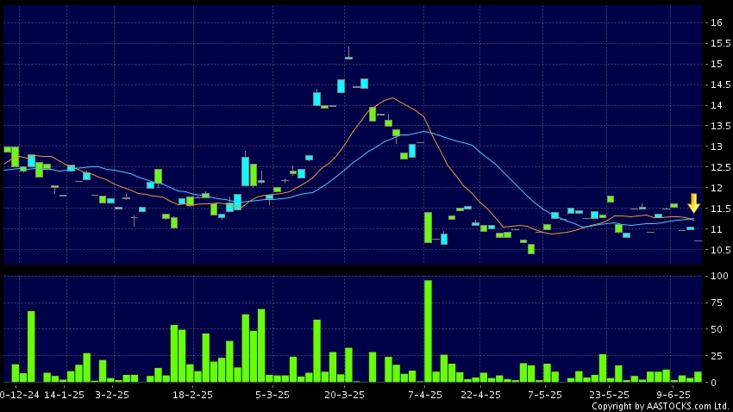The height and width of the screenshot is (412, 733).
Task: Select the 14 price axis label
Action: click(716, 105)
